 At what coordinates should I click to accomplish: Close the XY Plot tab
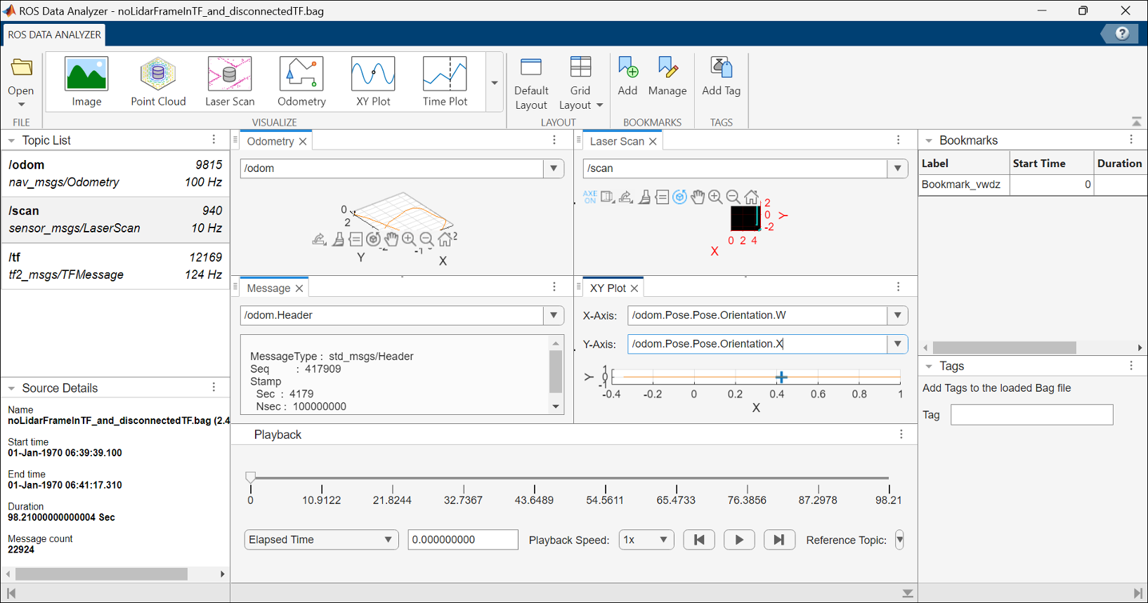[x=634, y=289]
